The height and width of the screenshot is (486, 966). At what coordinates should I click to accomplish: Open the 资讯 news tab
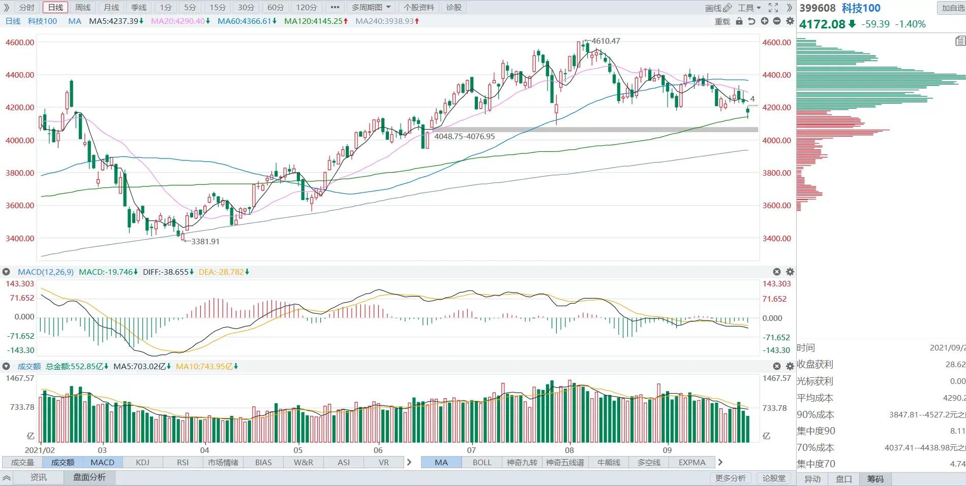pos(39,477)
